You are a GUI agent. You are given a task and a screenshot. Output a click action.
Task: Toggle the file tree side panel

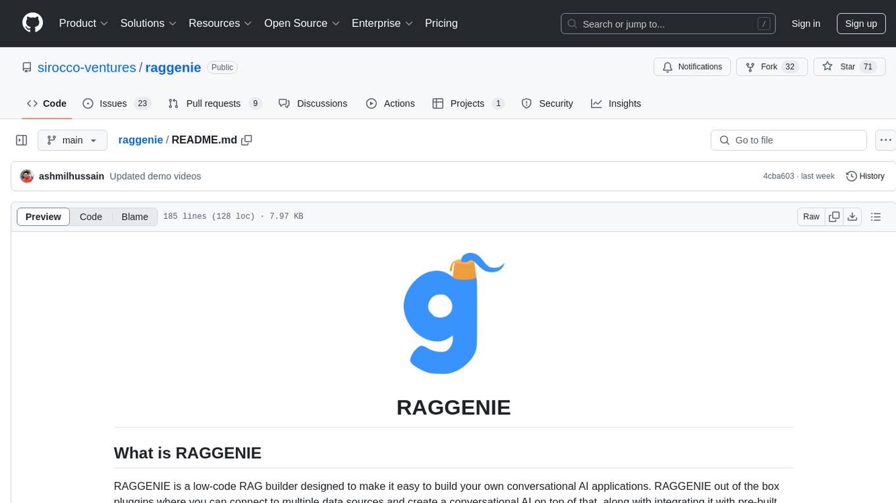coord(22,140)
